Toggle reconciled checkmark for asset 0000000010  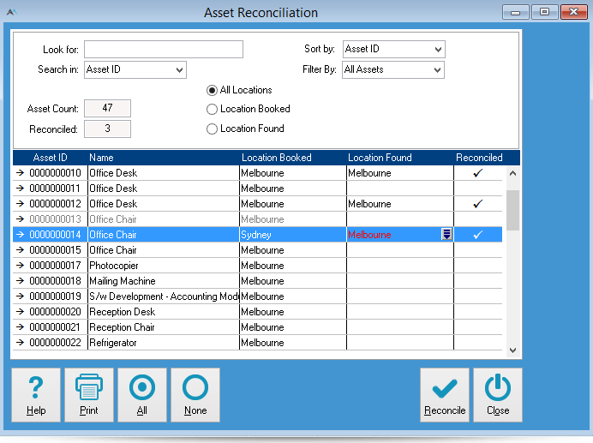pos(478,173)
